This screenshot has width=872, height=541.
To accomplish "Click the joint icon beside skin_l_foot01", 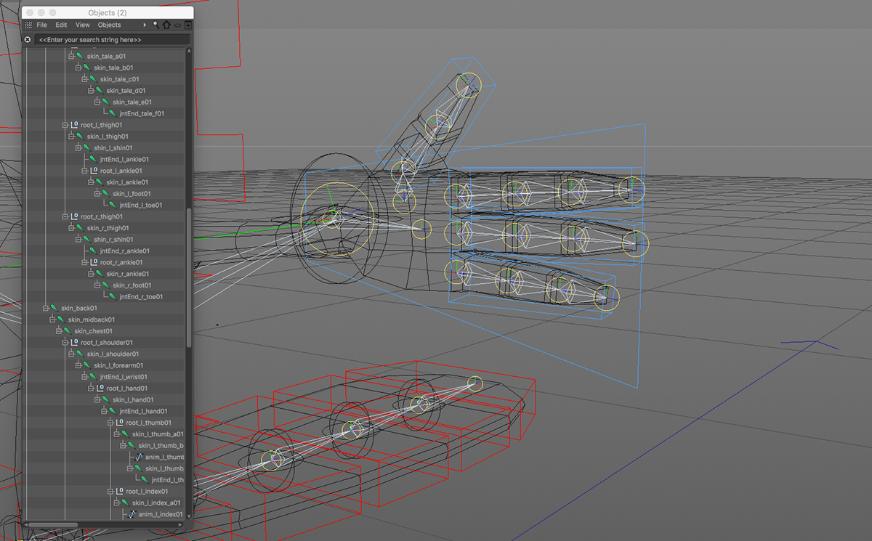I will click(106, 193).
